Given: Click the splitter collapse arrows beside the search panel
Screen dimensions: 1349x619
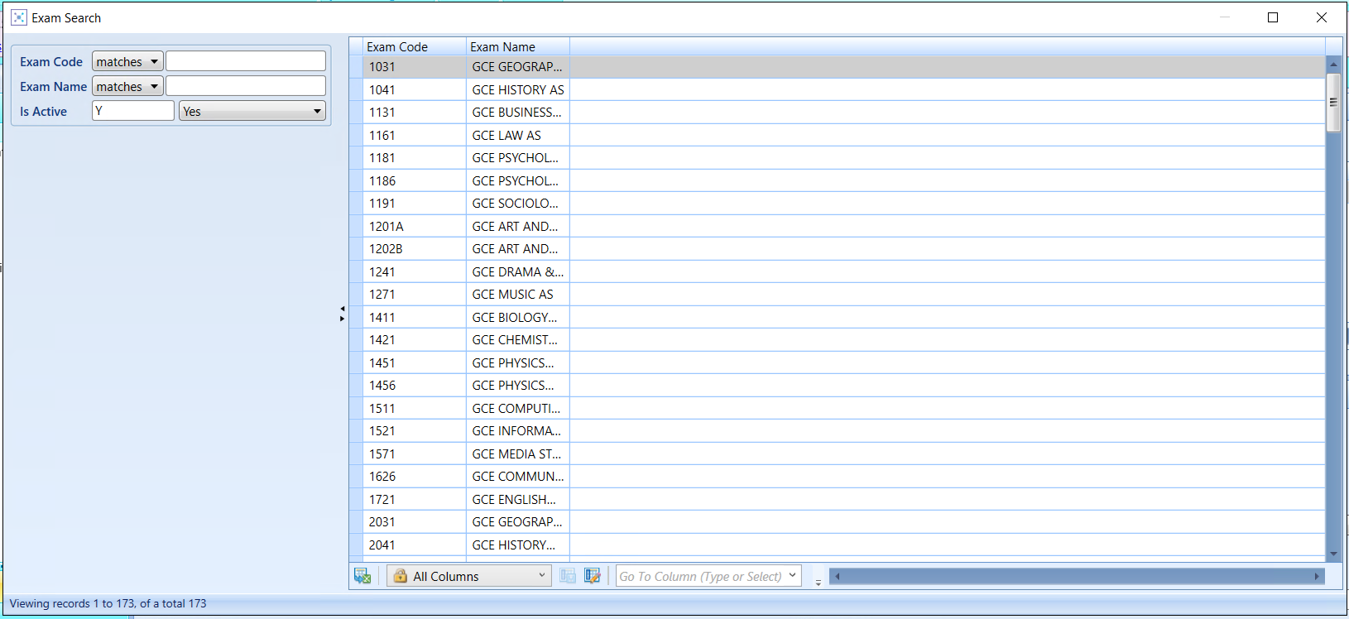Looking at the screenshot, I should (342, 314).
